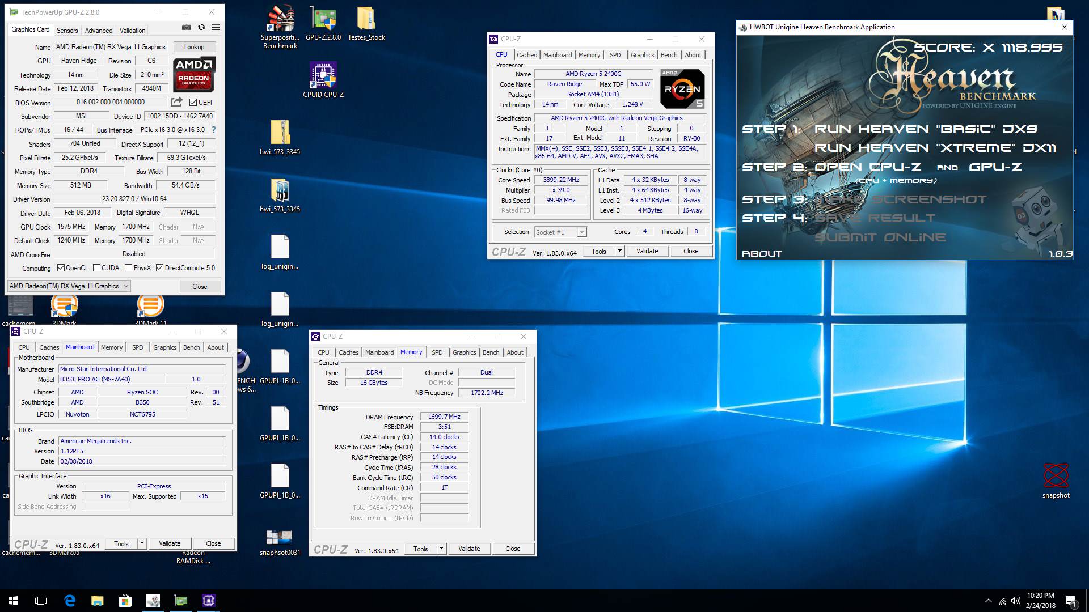1089x612 pixels.
Task: Select the hwi_573_3345 zip archive icon
Action: (280, 137)
